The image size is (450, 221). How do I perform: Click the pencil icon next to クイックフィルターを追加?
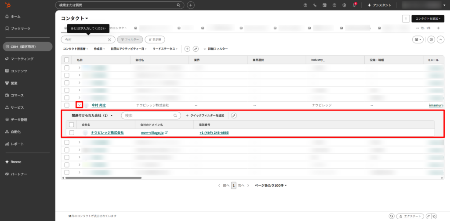(234, 116)
